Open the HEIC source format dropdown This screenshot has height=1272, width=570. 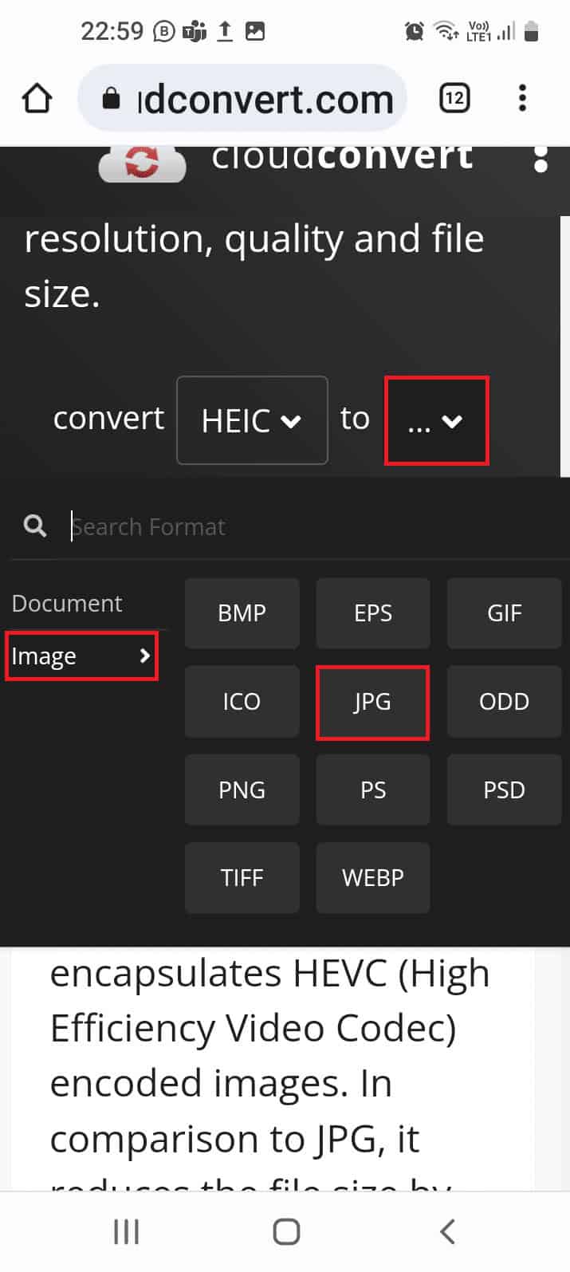pos(253,420)
